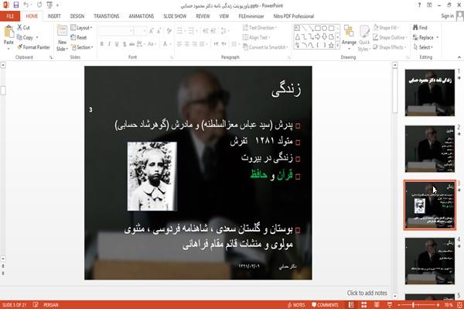Open the Section dropdown
Screen dimensions: 464x309
pos(82,47)
